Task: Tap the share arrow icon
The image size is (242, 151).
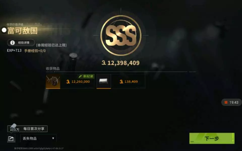Action: tap(11, 138)
